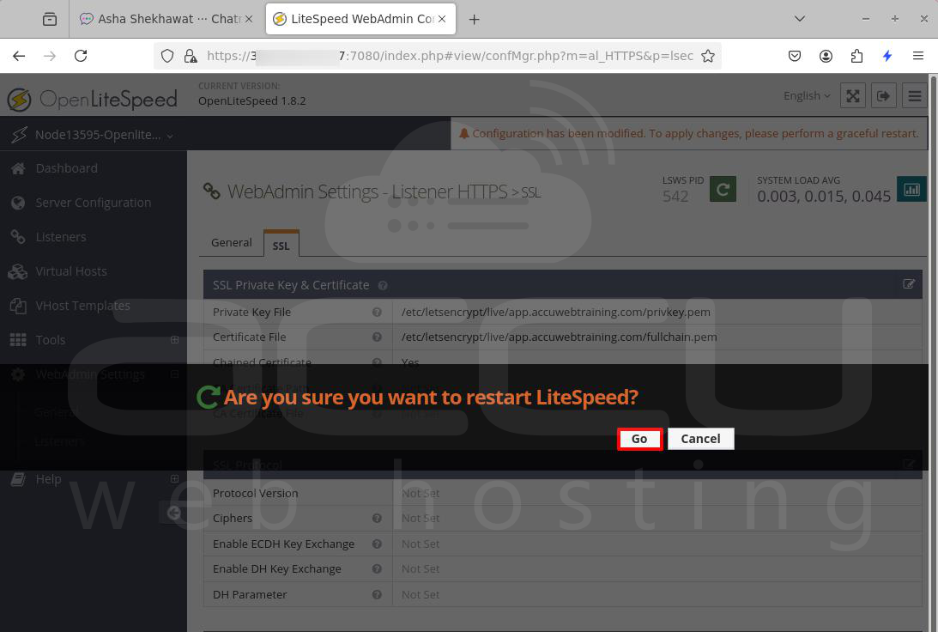
Task: Toggle the header hamburger menu icon
Action: pyautogui.click(x=915, y=96)
